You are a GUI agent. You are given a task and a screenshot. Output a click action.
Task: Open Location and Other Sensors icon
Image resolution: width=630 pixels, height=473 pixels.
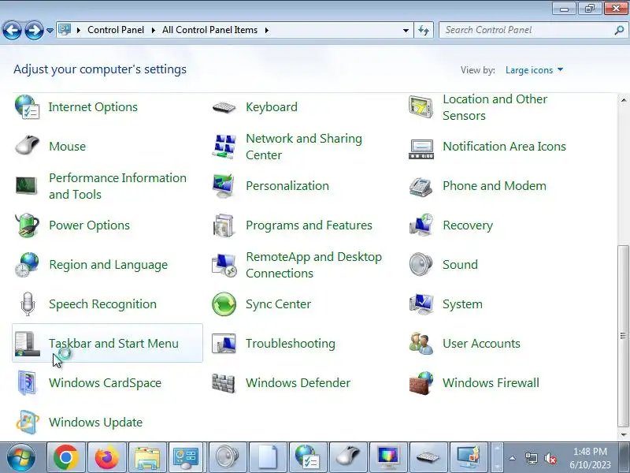421,107
